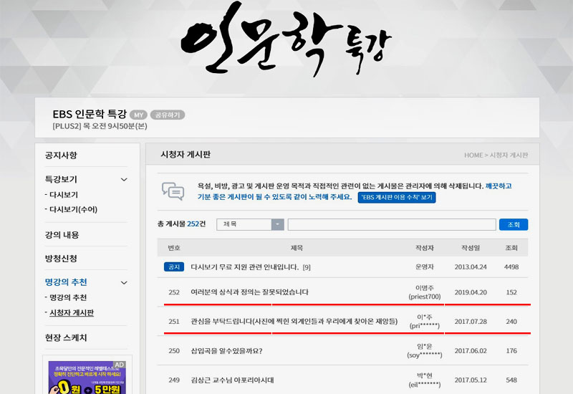
Task: Collapse the 명강의 추천 menu chevron
Action: click(x=124, y=283)
